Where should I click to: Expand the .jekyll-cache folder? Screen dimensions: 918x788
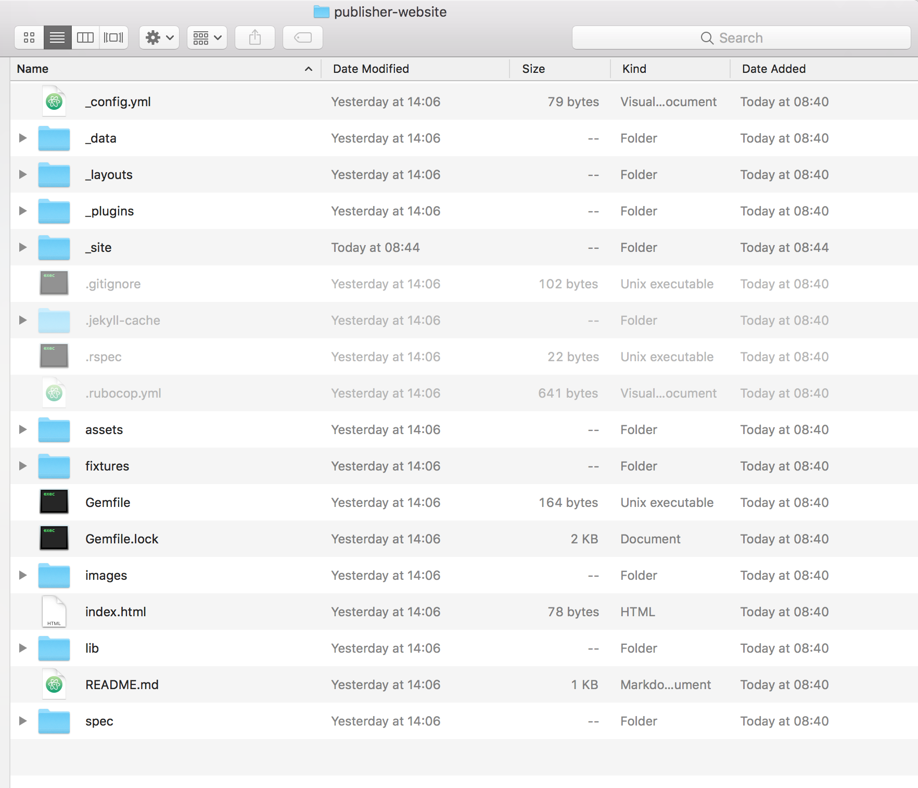click(x=22, y=320)
